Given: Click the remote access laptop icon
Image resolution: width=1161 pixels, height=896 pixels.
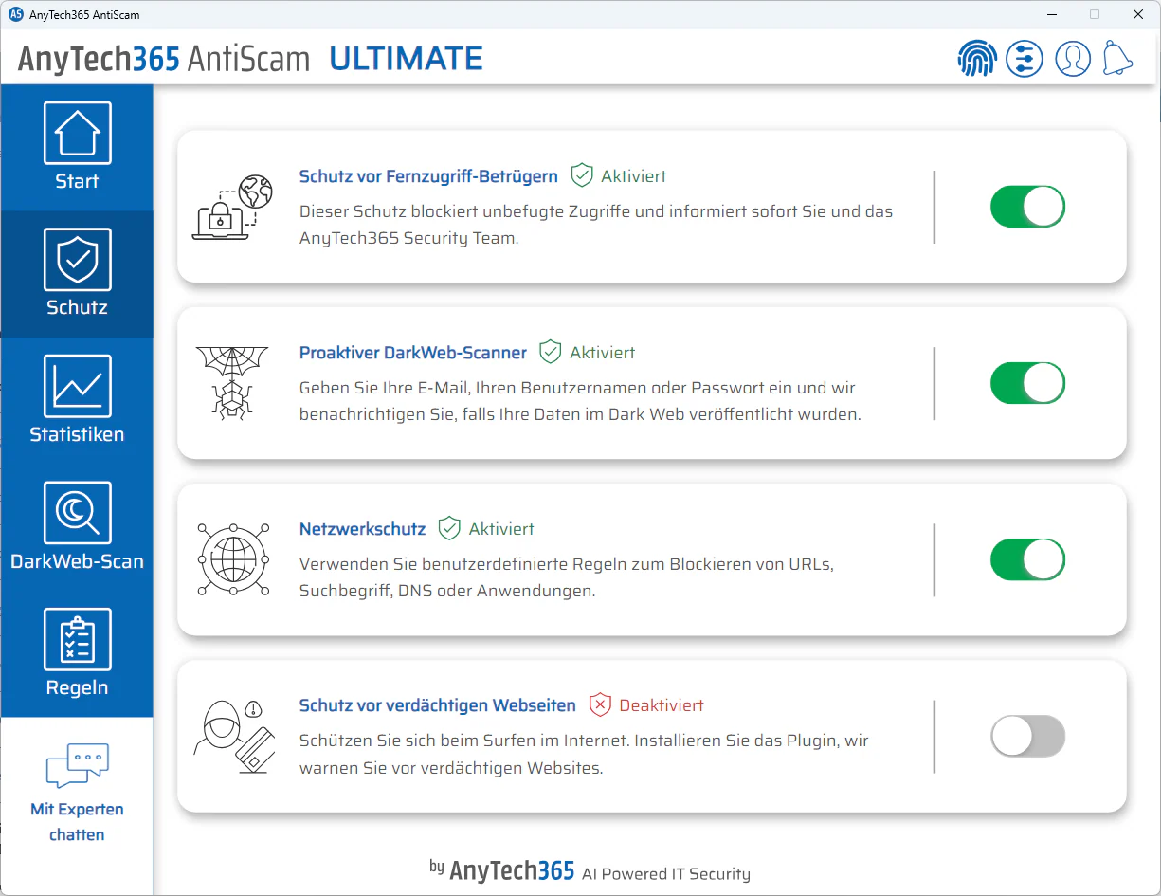Looking at the screenshot, I should click(232, 207).
